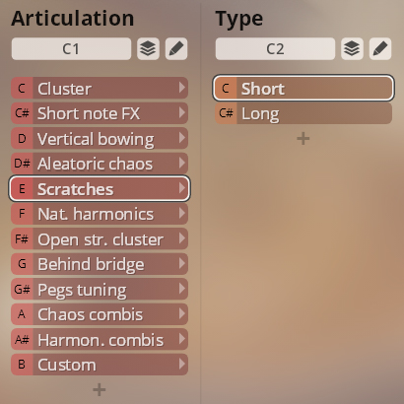This screenshot has width=404, height=404.
Task: Click the C2 key field under Type
Action: [x=275, y=49]
